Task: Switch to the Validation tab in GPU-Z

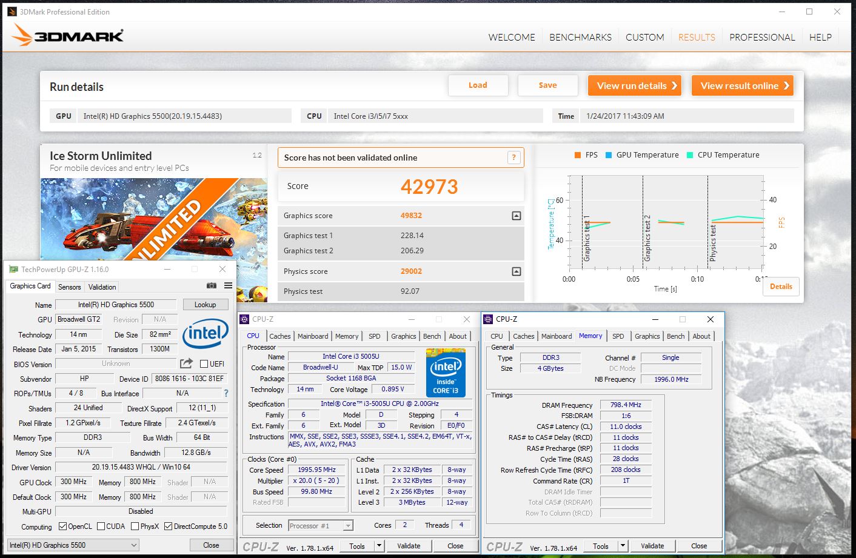Action: [x=102, y=287]
